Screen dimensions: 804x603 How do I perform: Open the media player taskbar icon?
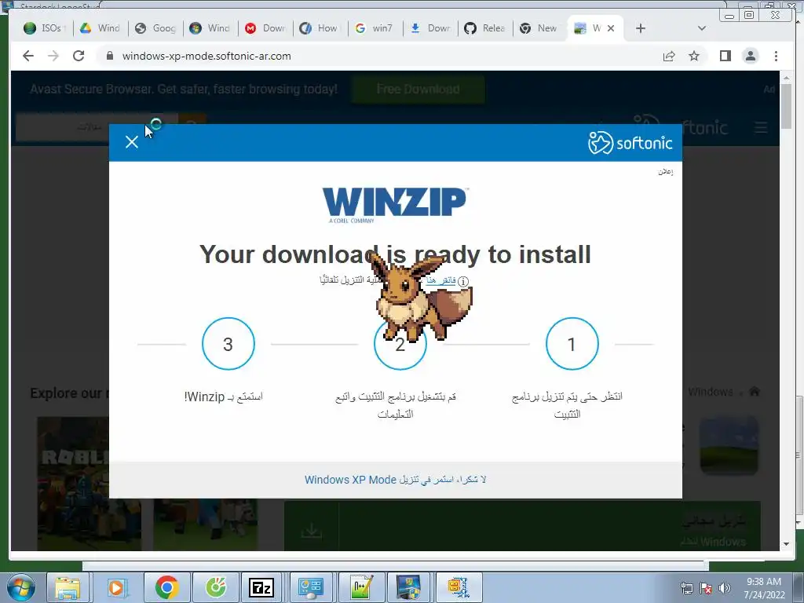click(116, 587)
